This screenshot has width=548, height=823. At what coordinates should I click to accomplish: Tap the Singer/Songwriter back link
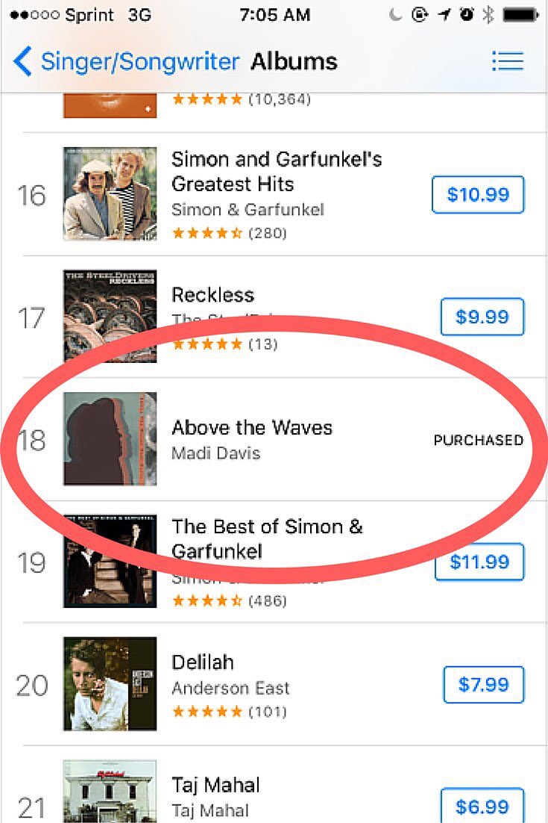point(140,61)
